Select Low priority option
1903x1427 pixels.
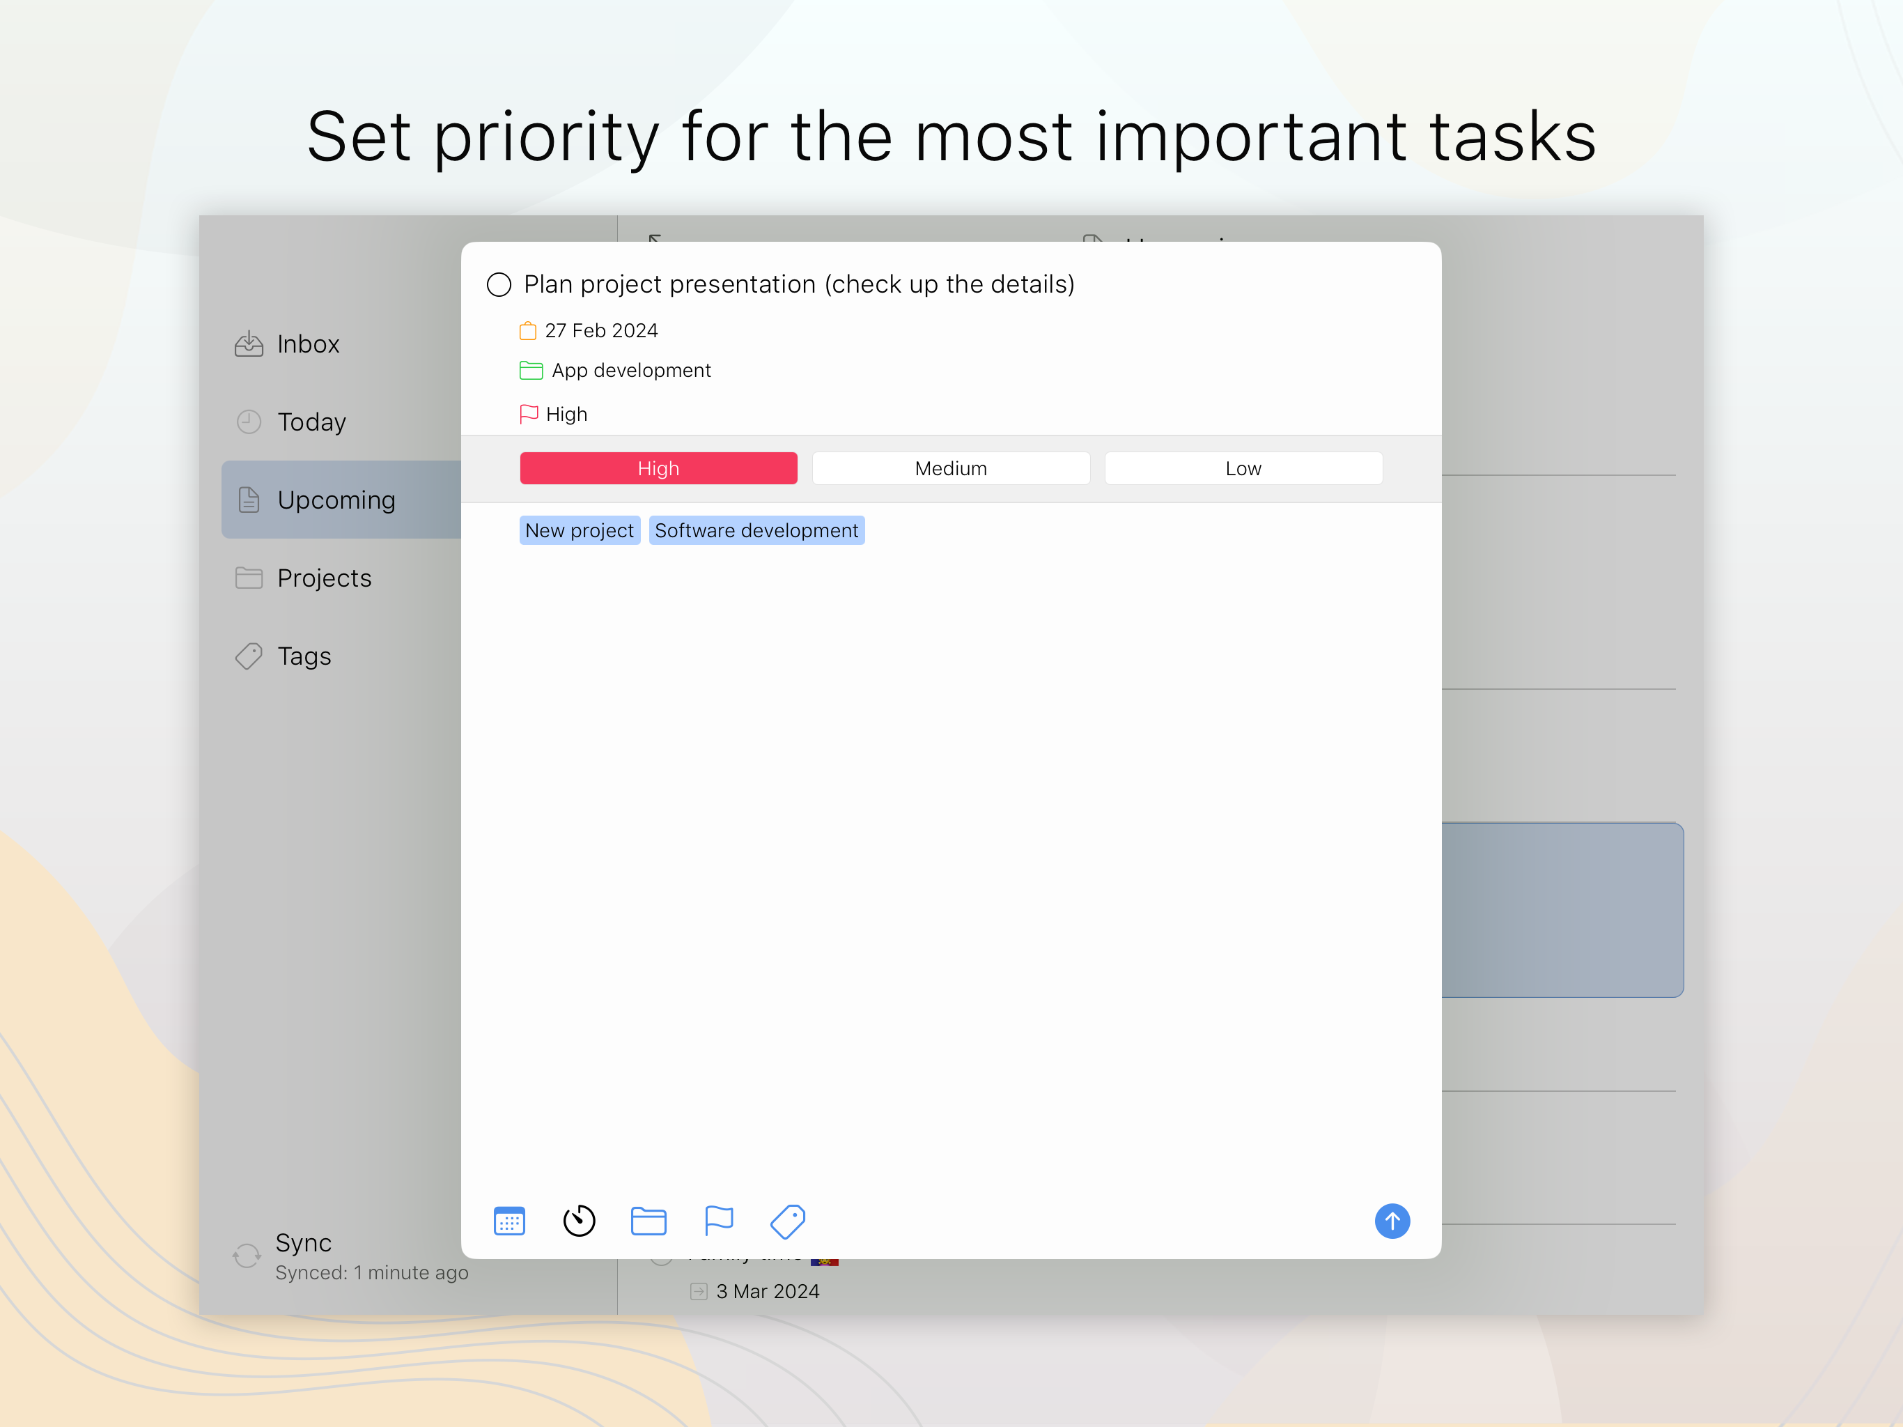pyautogui.click(x=1243, y=468)
